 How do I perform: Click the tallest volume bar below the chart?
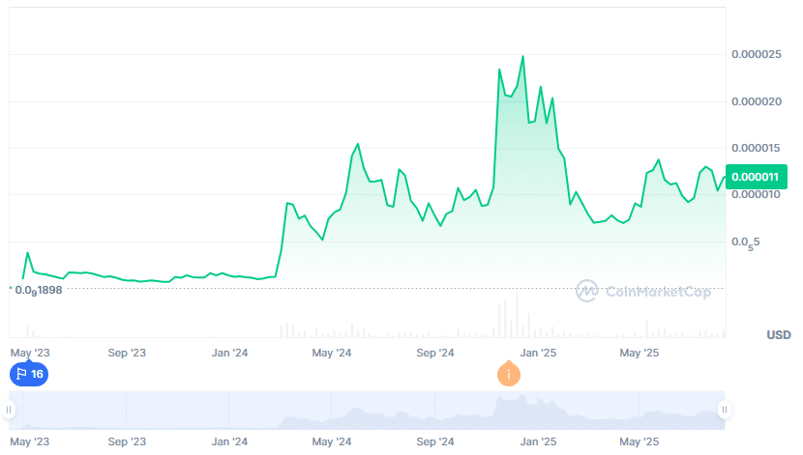tap(517, 315)
